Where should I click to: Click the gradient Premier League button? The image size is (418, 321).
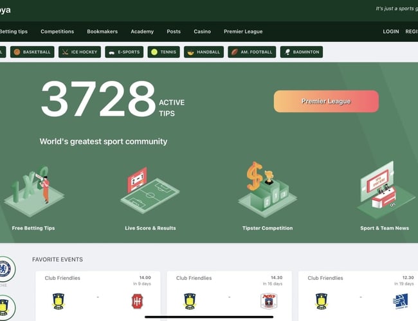tap(326, 101)
